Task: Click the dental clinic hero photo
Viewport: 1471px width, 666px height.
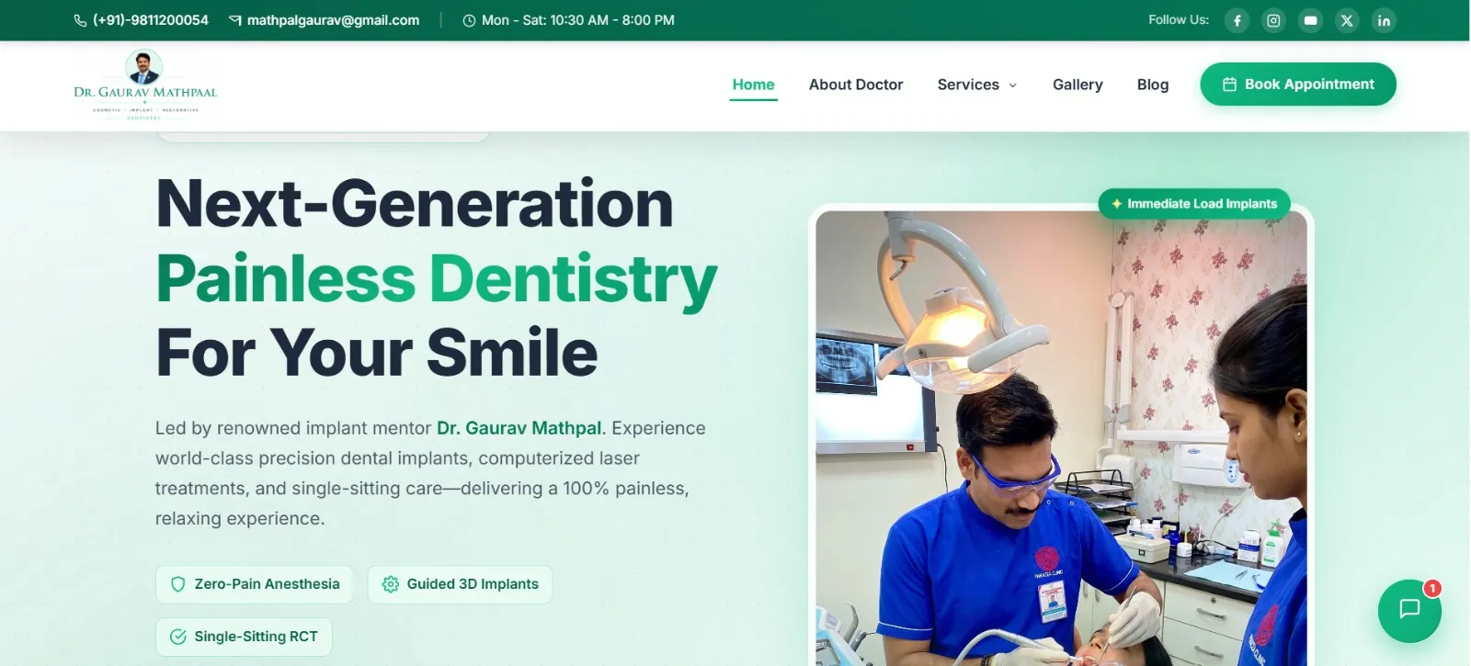Action: (1061, 438)
